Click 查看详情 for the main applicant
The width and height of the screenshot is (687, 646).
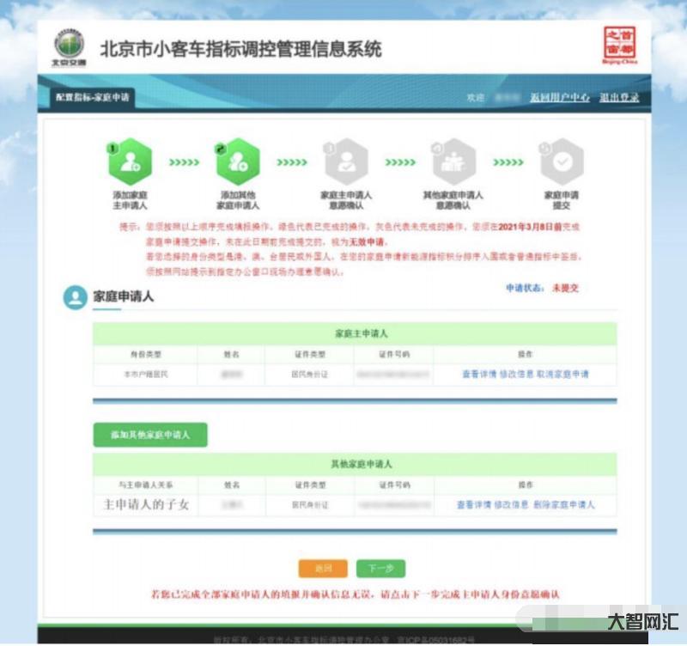[x=478, y=375]
